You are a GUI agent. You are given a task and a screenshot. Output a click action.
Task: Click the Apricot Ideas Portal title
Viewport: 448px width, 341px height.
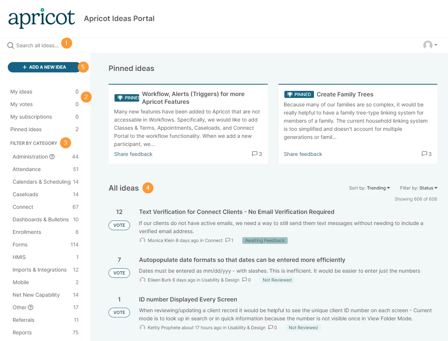click(119, 18)
